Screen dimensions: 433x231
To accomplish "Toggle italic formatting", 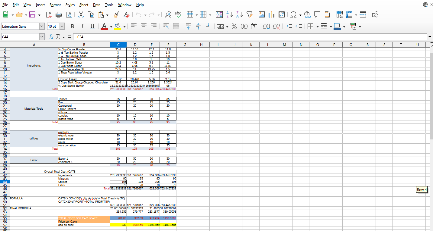I will click(x=82, y=27).
